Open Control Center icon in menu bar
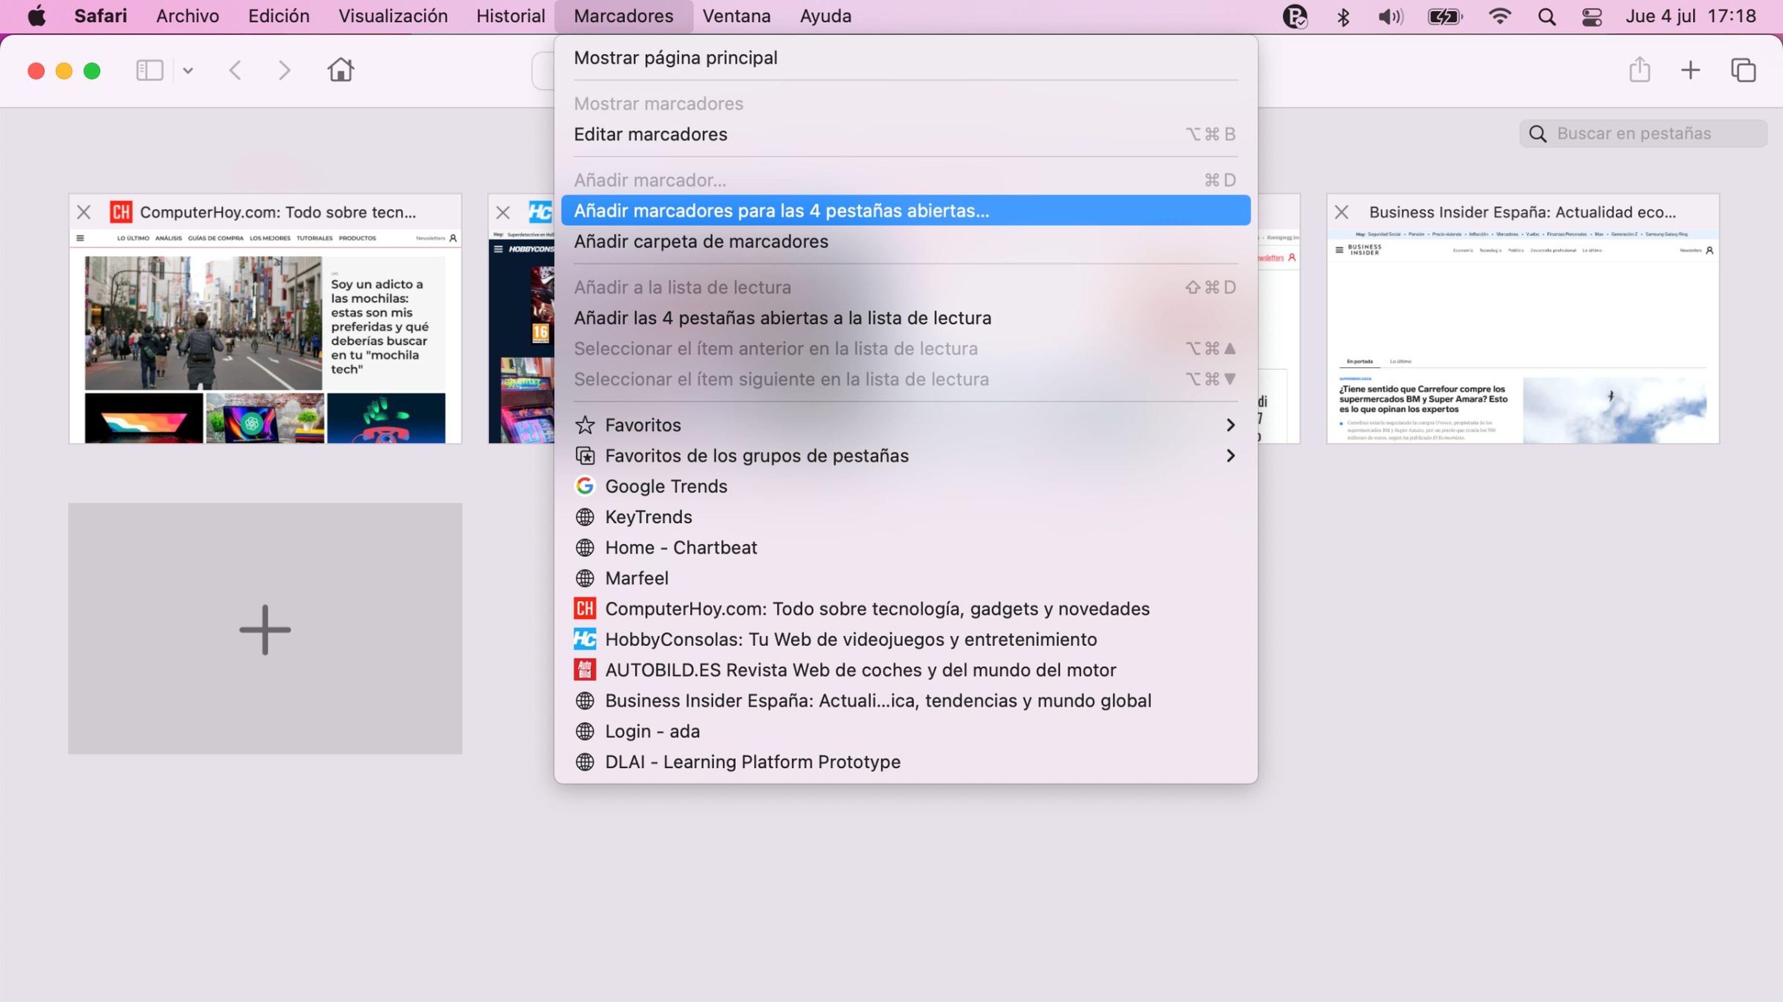The width and height of the screenshot is (1783, 1002). [x=1592, y=17]
